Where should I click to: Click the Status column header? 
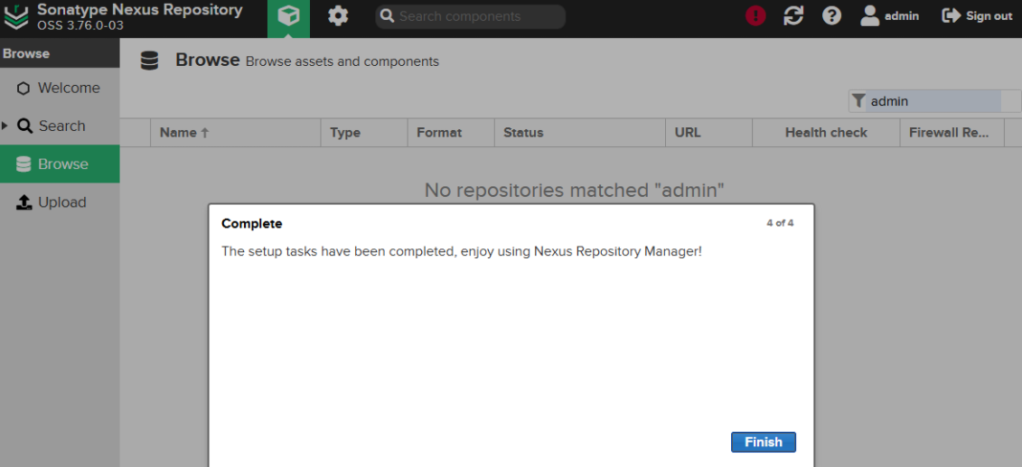point(579,132)
